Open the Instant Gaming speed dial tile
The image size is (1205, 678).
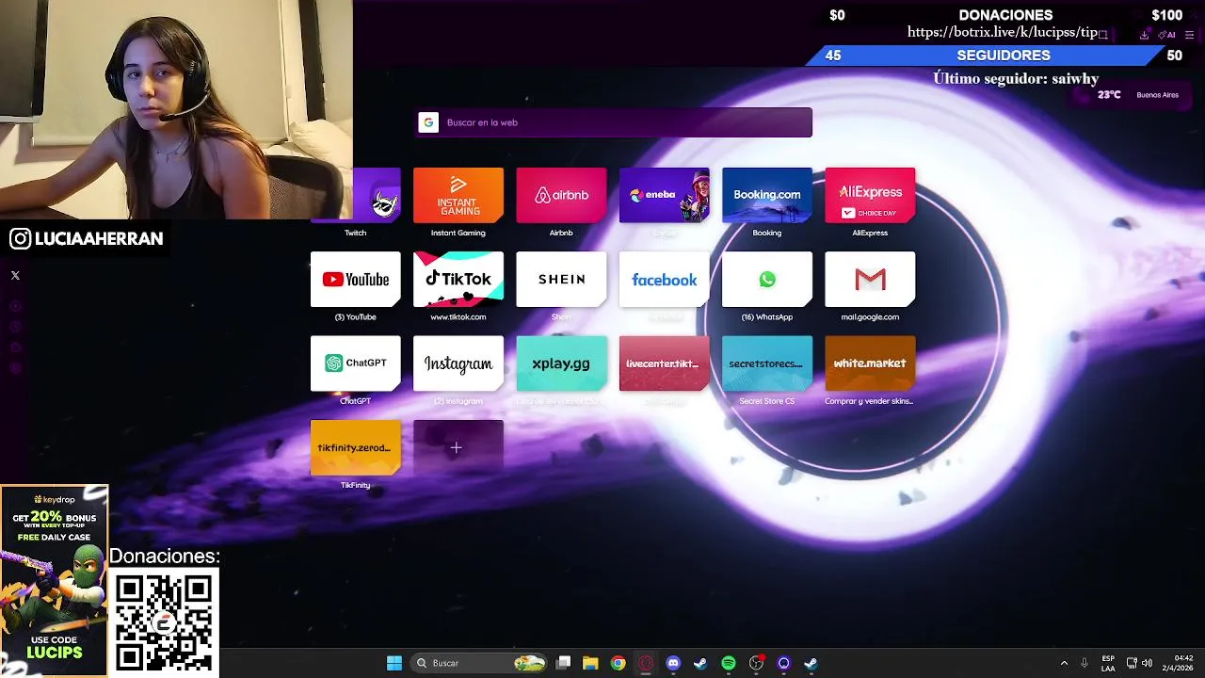[x=458, y=195]
